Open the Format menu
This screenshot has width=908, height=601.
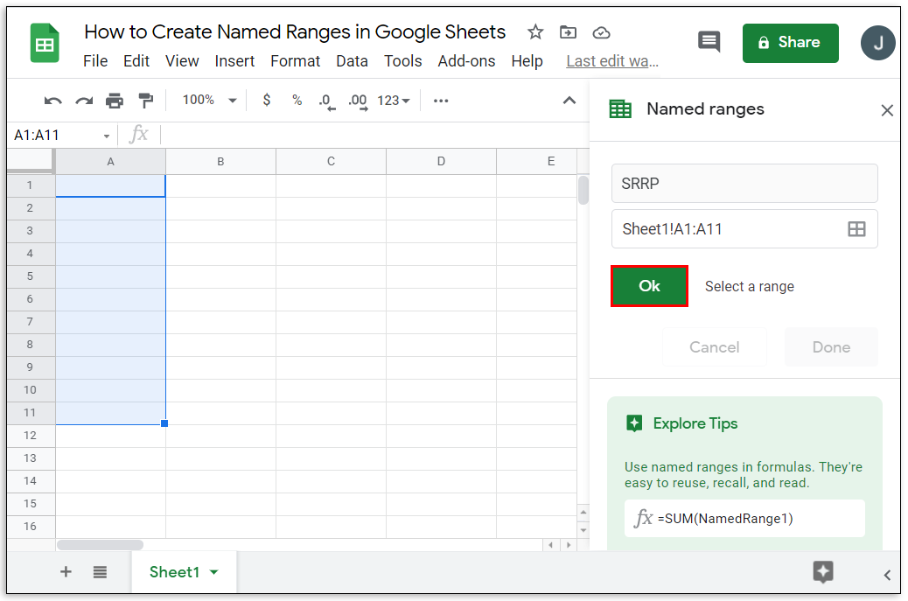(295, 61)
